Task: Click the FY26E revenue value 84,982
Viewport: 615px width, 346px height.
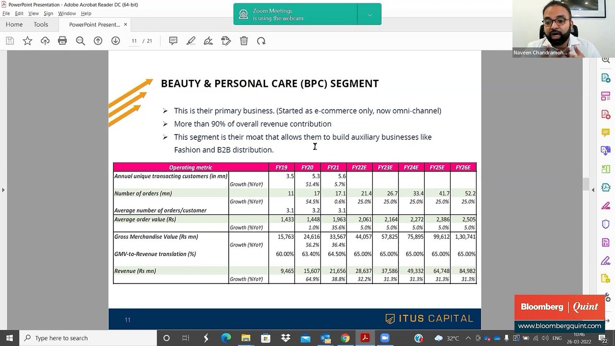Action: 467,271
